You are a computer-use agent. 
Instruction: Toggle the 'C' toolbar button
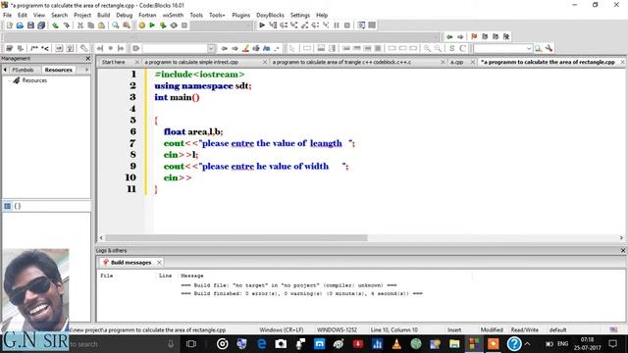pos(462,48)
